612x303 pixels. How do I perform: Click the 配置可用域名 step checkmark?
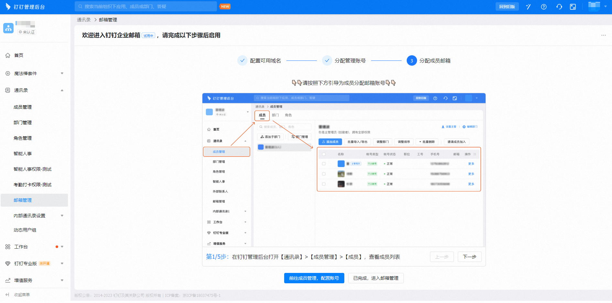[242, 60]
